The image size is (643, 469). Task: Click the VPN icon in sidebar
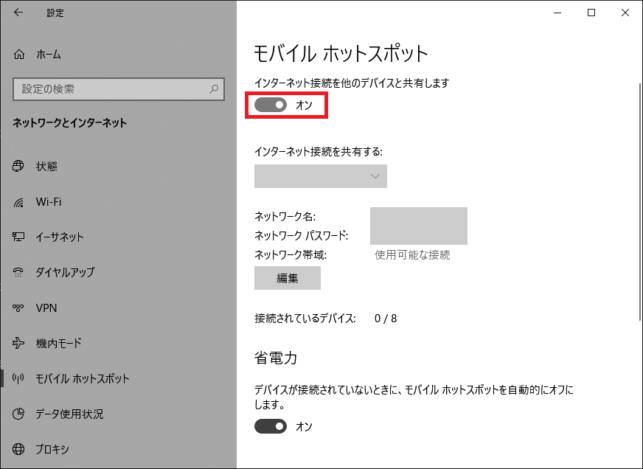click(19, 308)
